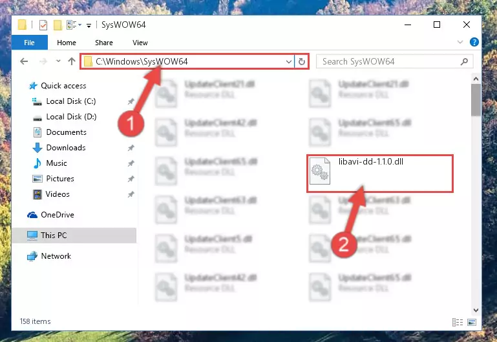This screenshot has width=497, height=342.
Task: Open the Videos folder in the sidebar
Action: point(51,194)
